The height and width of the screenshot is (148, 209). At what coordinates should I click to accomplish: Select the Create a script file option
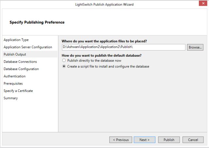(64, 67)
